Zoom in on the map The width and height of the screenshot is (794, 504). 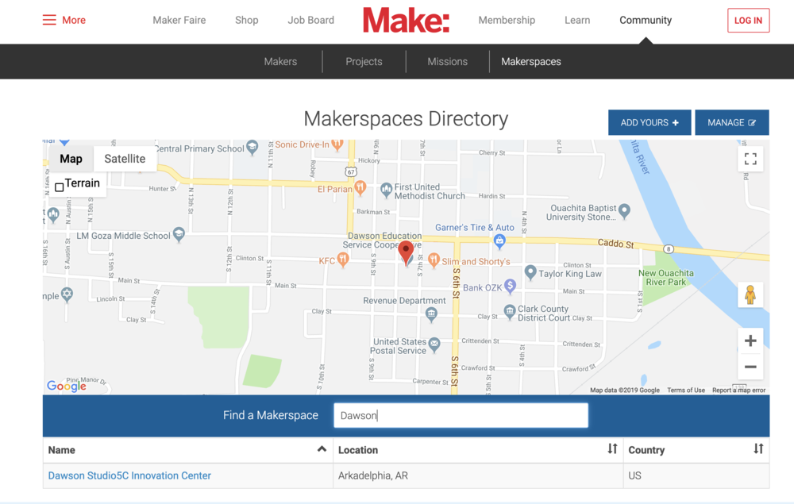pos(750,340)
